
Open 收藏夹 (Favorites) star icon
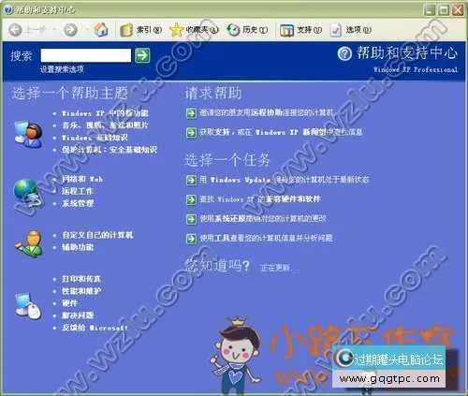coord(176,30)
